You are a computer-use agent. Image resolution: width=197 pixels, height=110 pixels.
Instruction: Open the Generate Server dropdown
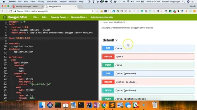(x=59, y=17)
